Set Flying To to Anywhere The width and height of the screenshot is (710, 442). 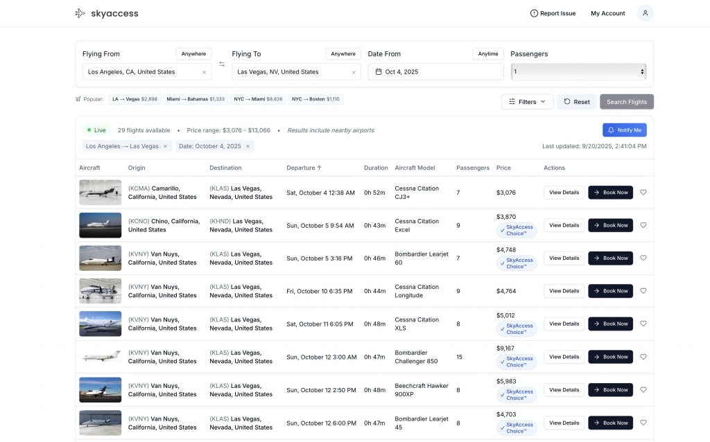(343, 54)
